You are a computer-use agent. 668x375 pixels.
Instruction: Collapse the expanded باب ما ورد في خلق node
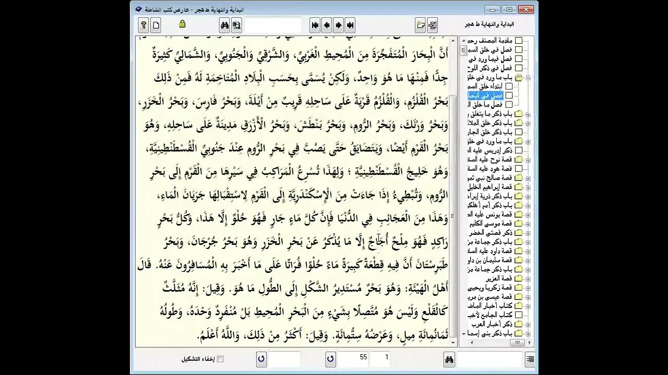coord(528,77)
